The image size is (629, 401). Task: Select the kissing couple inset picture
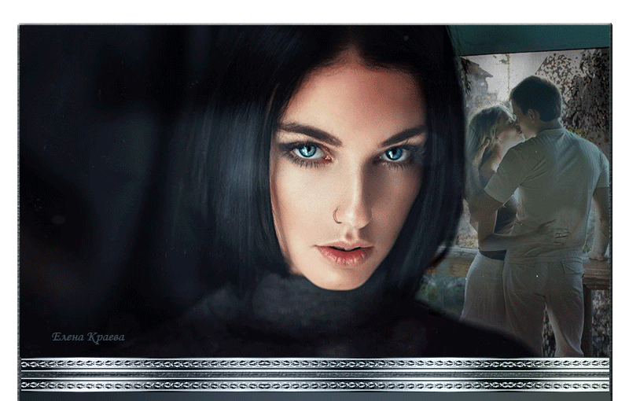pos(535,197)
